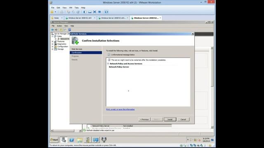Expand the Storage tree node

tap(52, 49)
